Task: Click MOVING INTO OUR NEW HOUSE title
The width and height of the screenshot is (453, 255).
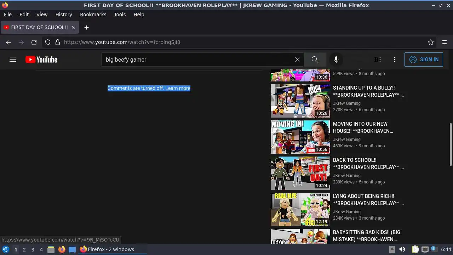Action: pyautogui.click(x=363, y=127)
